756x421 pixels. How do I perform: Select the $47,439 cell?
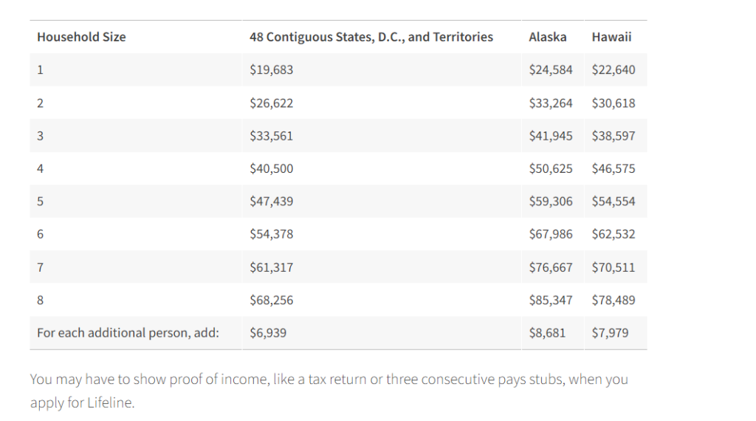pyautogui.click(x=271, y=202)
